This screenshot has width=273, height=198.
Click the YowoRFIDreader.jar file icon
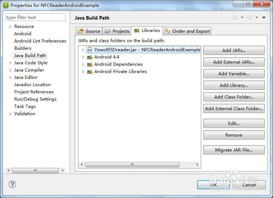tap(90, 50)
